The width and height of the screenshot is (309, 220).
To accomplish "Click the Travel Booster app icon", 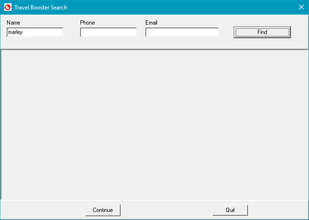I will coord(8,8).
